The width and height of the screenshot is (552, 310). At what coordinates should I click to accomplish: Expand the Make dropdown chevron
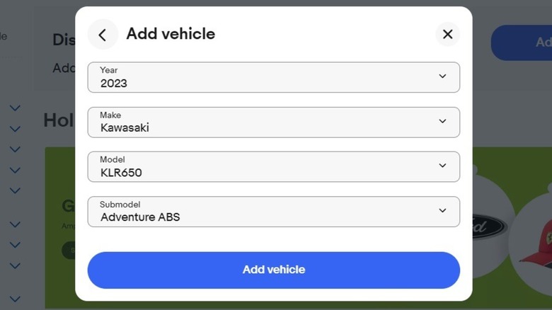[442, 121]
